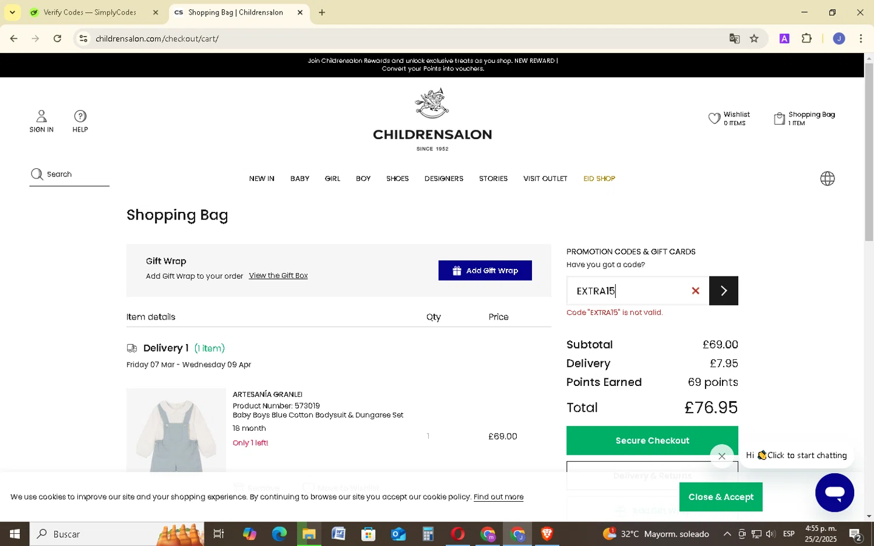Open Outlook from taskbar
The height and width of the screenshot is (546, 874).
(398, 534)
